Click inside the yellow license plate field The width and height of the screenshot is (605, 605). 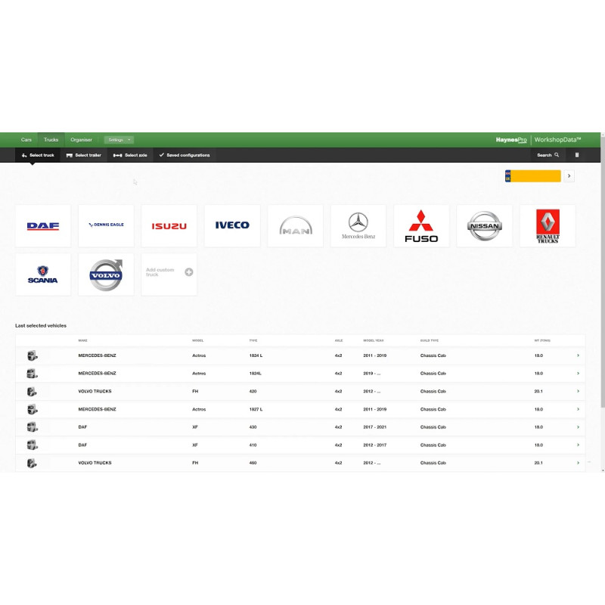pyautogui.click(x=534, y=175)
